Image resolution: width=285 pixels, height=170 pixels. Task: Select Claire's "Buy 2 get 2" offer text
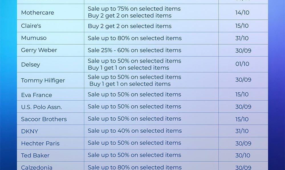[x=129, y=26]
